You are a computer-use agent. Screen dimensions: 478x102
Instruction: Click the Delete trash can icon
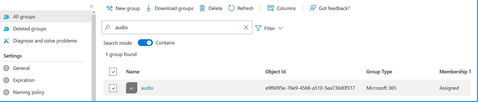[202, 8]
